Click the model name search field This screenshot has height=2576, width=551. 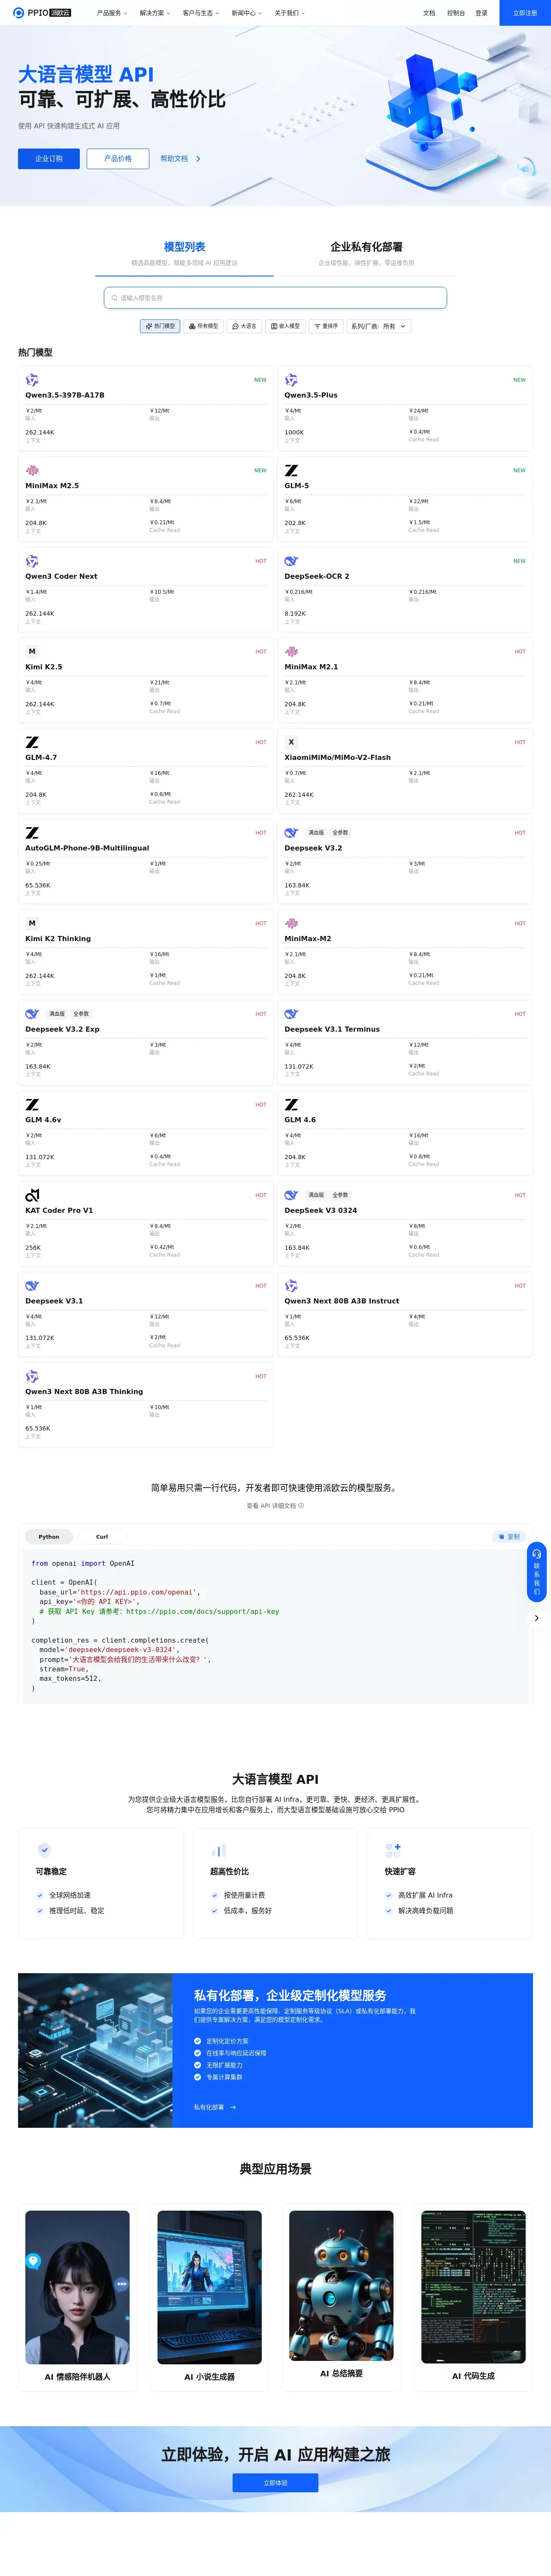(x=275, y=297)
